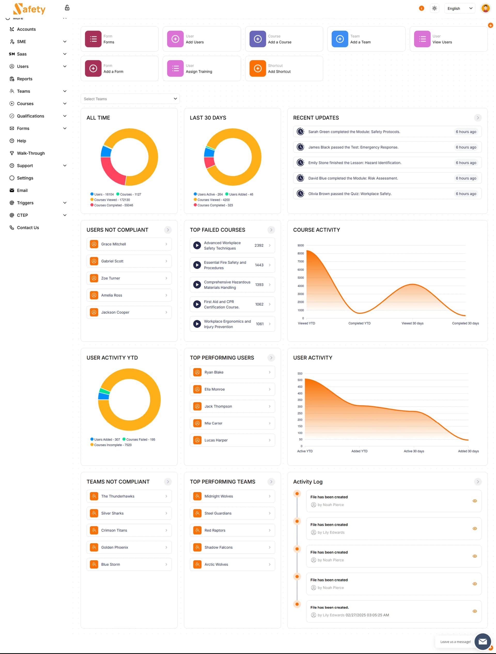Click the Assign Training list icon
Image resolution: width=496 pixels, height=654 pixels.
[x=175, y=69]
